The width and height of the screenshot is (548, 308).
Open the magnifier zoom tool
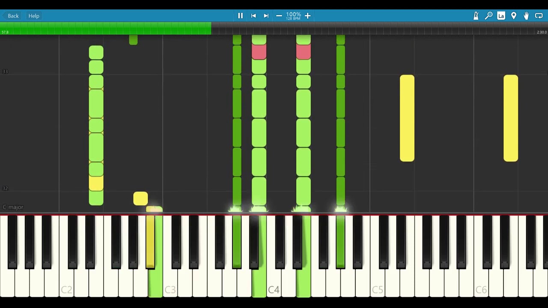[x=488, y=16]
